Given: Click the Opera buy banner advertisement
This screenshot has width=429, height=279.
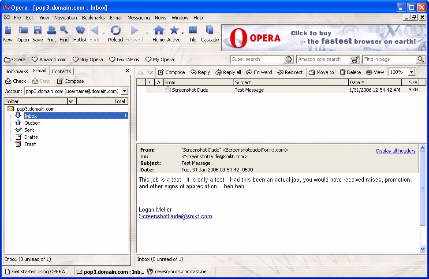Looking at the screenshot, I should [x=324, y=38].
